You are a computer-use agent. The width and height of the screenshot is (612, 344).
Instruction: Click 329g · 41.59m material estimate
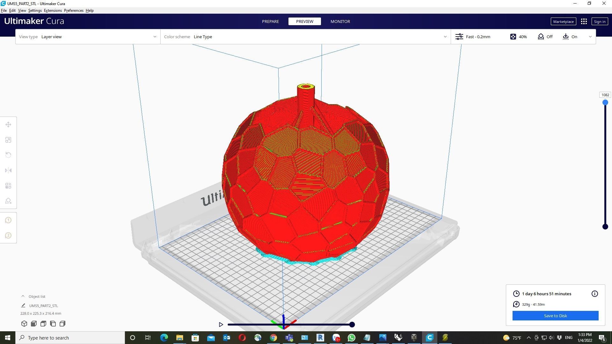click(x=533, y=305)
